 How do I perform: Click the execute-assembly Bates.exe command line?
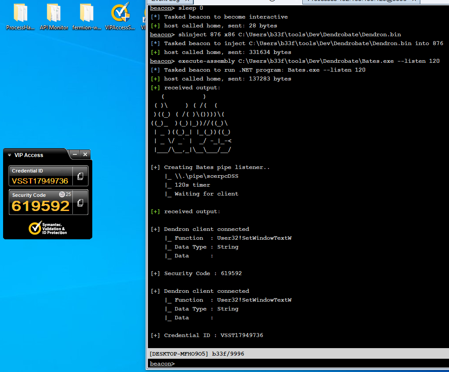[294, 61]
